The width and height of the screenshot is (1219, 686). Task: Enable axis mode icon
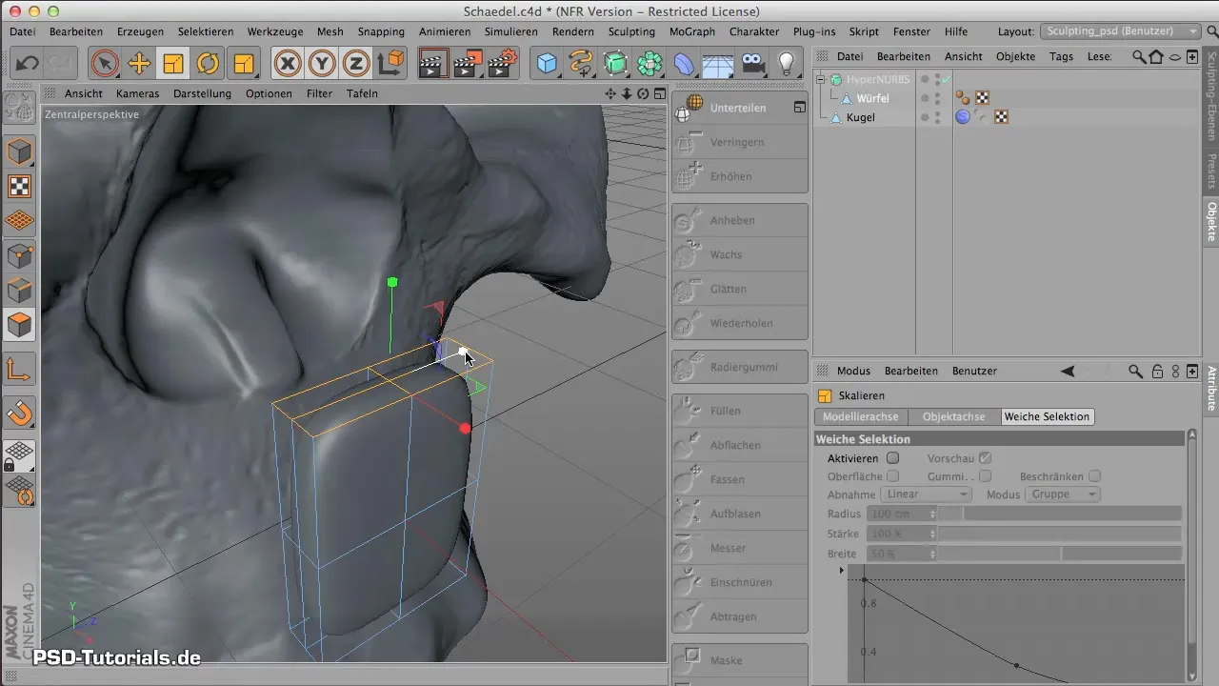(20, 370)
